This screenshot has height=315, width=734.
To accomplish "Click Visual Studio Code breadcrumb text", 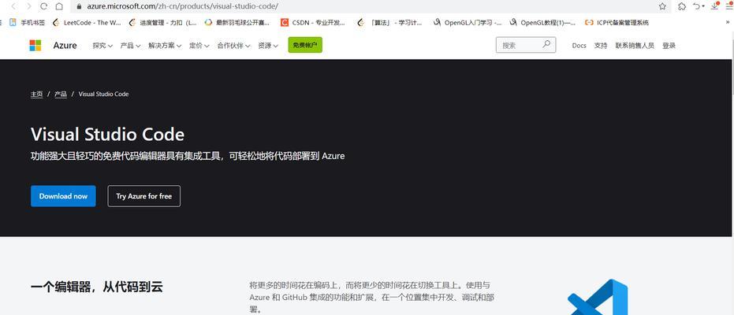I will coord(103,94).
